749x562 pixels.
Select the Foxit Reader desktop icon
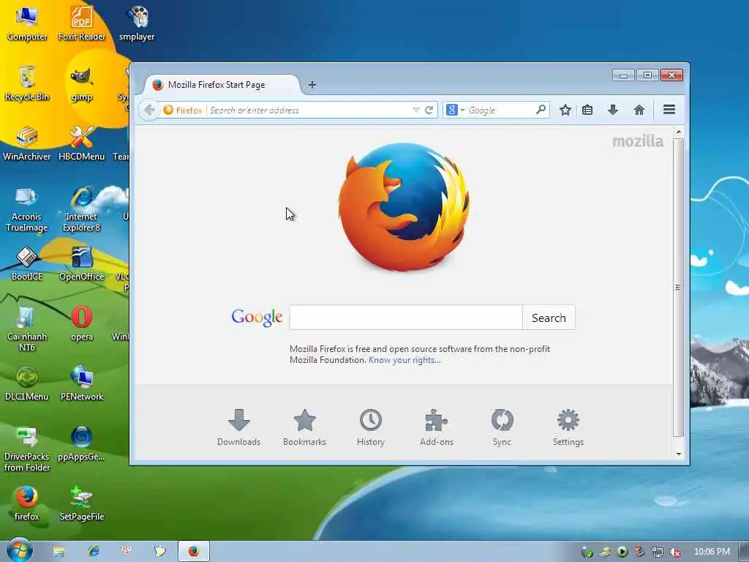pos(82,23)
